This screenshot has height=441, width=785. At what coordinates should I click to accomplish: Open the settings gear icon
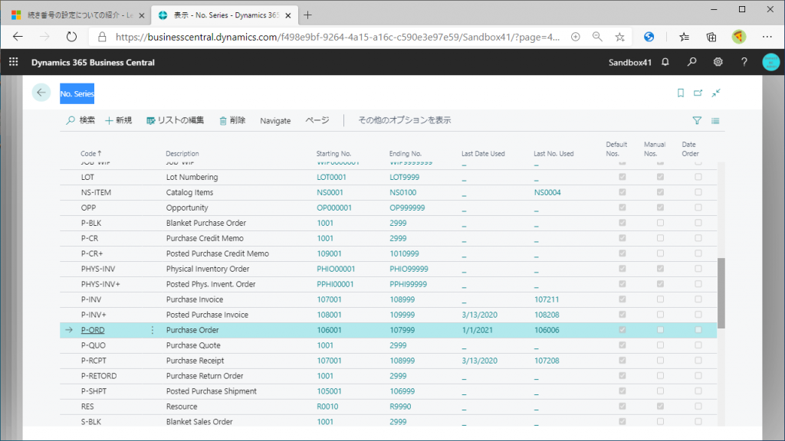[718, 62]
